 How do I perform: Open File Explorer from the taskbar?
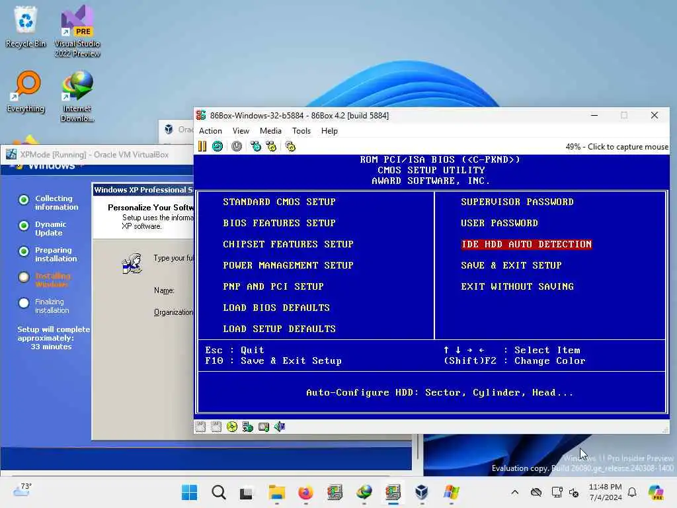pyautogui.click(x=276, y=492)
